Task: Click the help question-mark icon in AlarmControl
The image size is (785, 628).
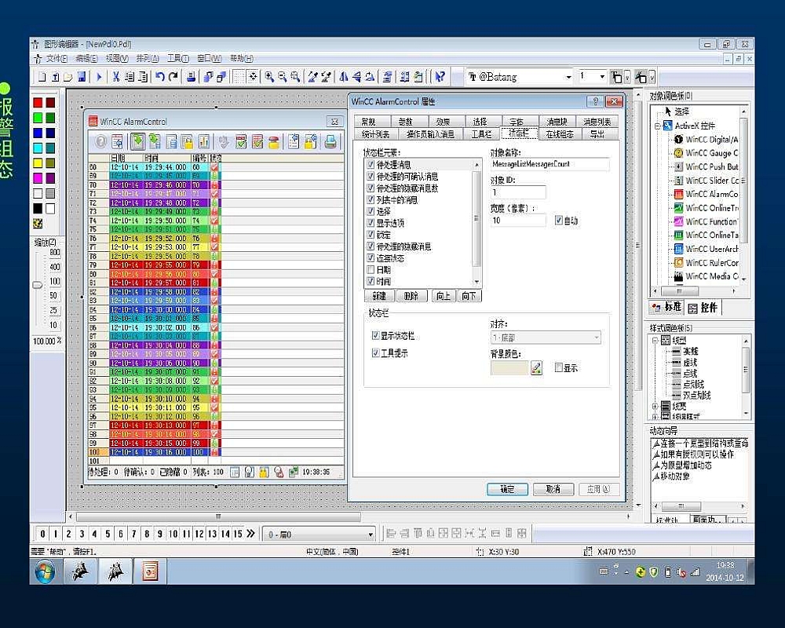Action: [x=100, y=141]
